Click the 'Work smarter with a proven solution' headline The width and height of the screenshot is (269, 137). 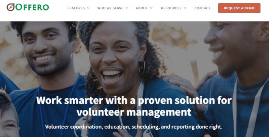click(x=134, y=106)
